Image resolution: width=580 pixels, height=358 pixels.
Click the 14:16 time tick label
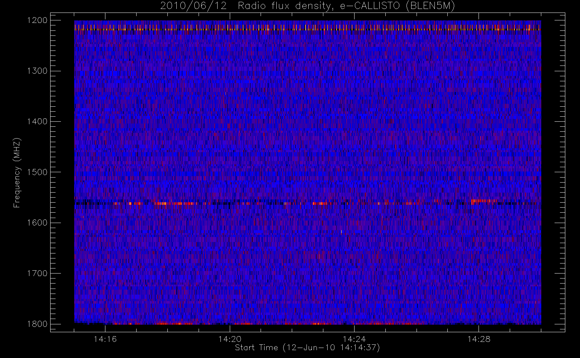pyautogui.click(x=105, y=339)
